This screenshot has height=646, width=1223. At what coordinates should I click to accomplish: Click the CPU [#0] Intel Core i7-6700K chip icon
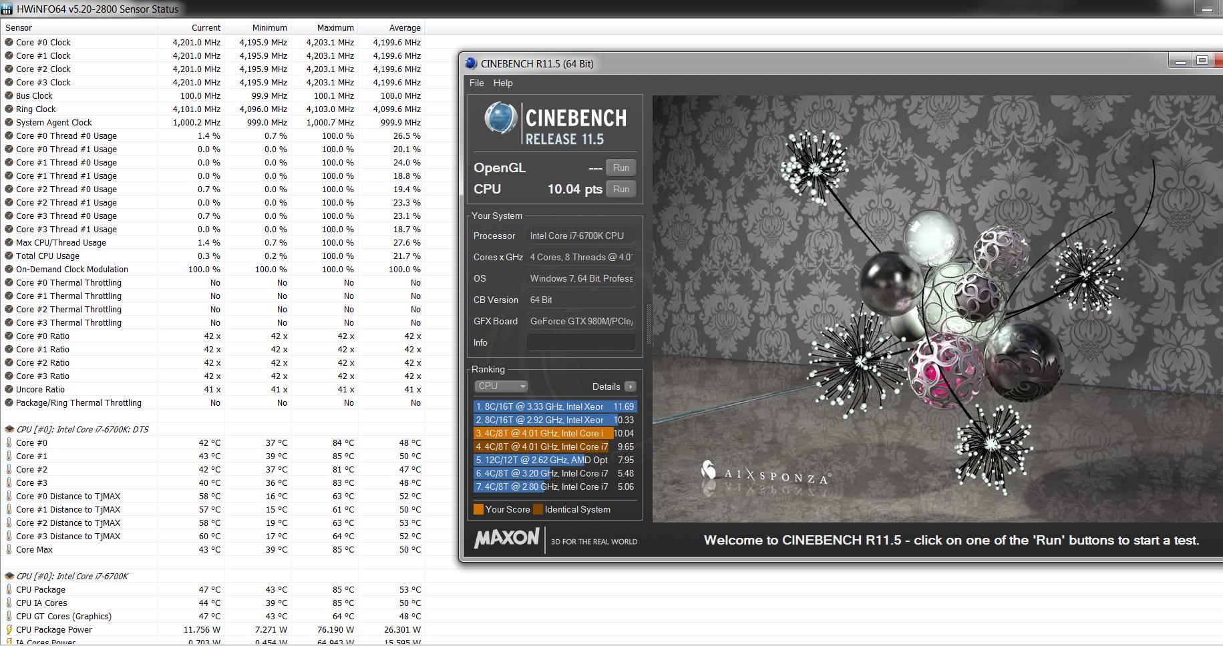9,576
